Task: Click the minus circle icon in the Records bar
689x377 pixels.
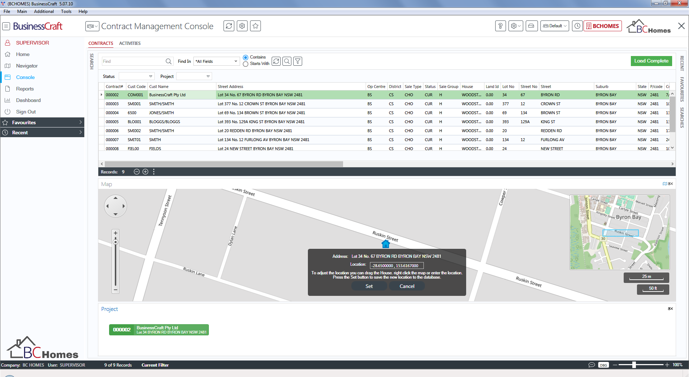Action: (137, 172)
